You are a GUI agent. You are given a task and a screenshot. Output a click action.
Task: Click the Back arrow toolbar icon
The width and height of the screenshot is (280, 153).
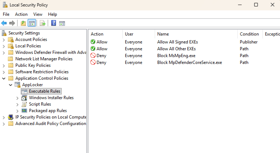click(x=4, y=23)
